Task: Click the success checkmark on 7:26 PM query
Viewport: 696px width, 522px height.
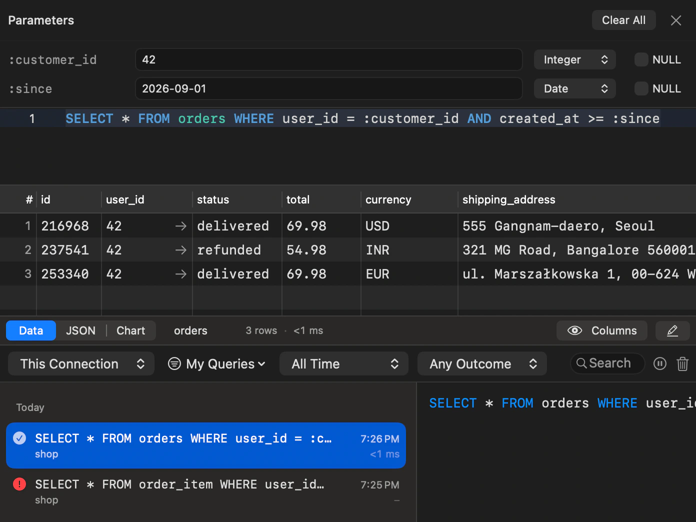Action: point(19,438)
